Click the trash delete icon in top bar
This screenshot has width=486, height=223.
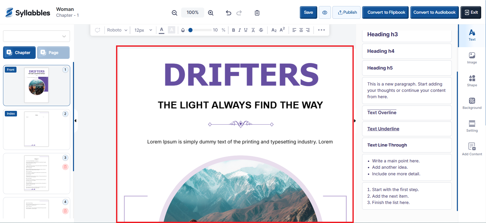click(257, 13)
